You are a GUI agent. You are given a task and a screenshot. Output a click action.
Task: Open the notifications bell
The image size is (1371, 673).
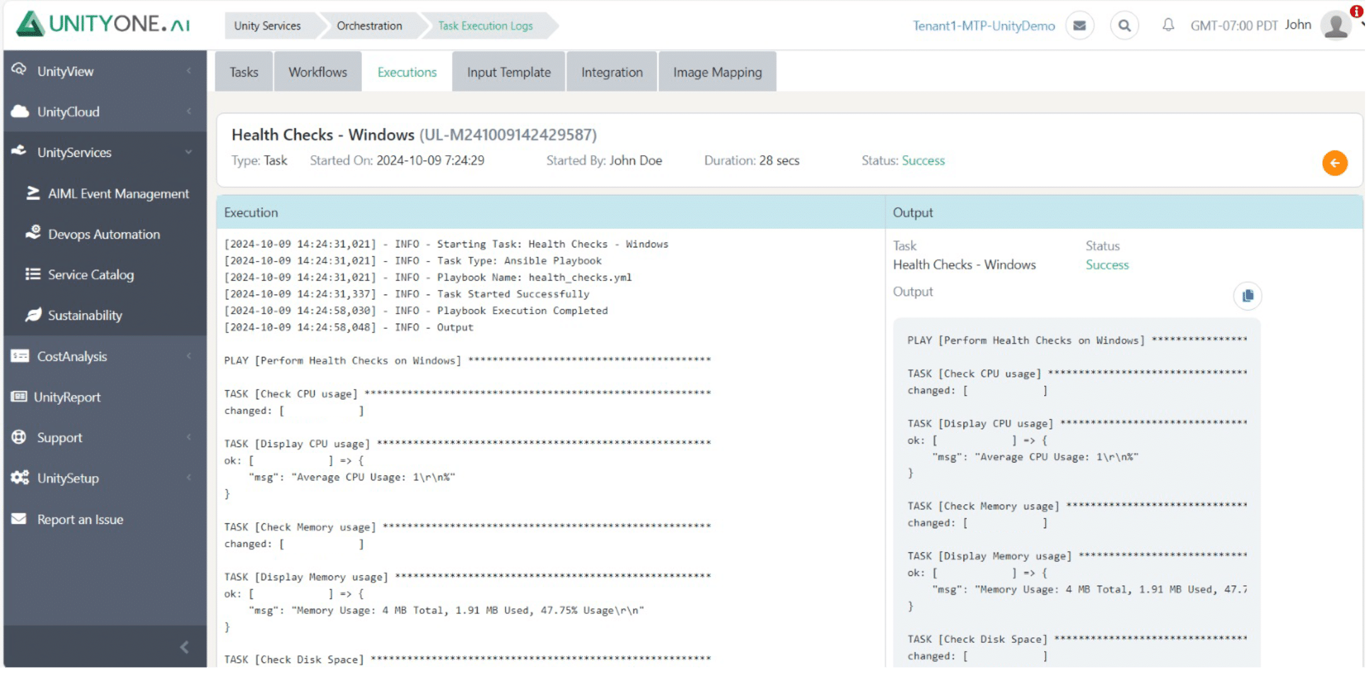click(x=1168, y=25)
